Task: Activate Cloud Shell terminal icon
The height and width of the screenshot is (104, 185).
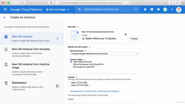Action: (152, 10)
